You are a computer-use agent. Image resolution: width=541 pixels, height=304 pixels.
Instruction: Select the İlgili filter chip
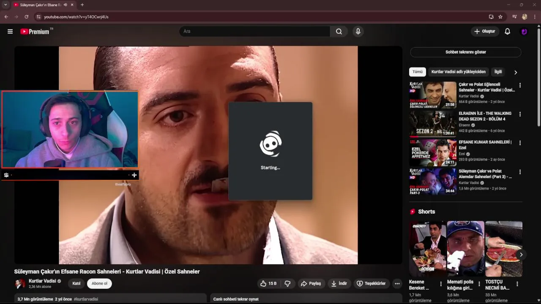tap(498, 72)
